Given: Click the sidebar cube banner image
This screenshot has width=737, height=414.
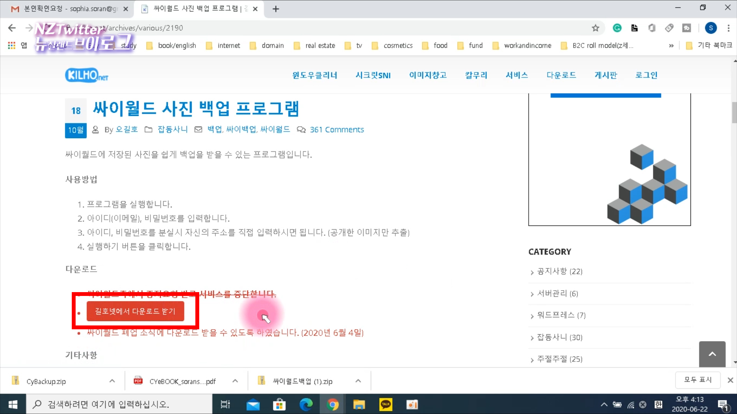Looking at the screenshot, I should (610, 159).
